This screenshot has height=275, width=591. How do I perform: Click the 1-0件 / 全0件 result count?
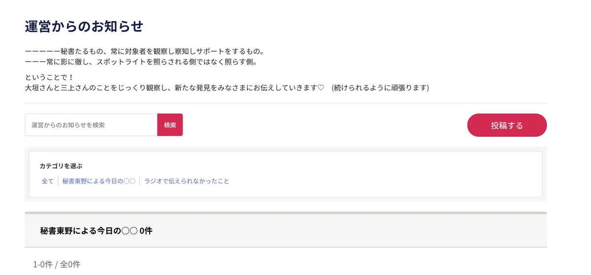click(x=57, y=264)
